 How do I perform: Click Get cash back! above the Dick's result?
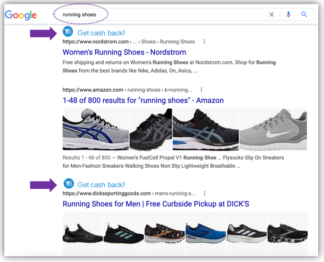click(x=101, y=185)
